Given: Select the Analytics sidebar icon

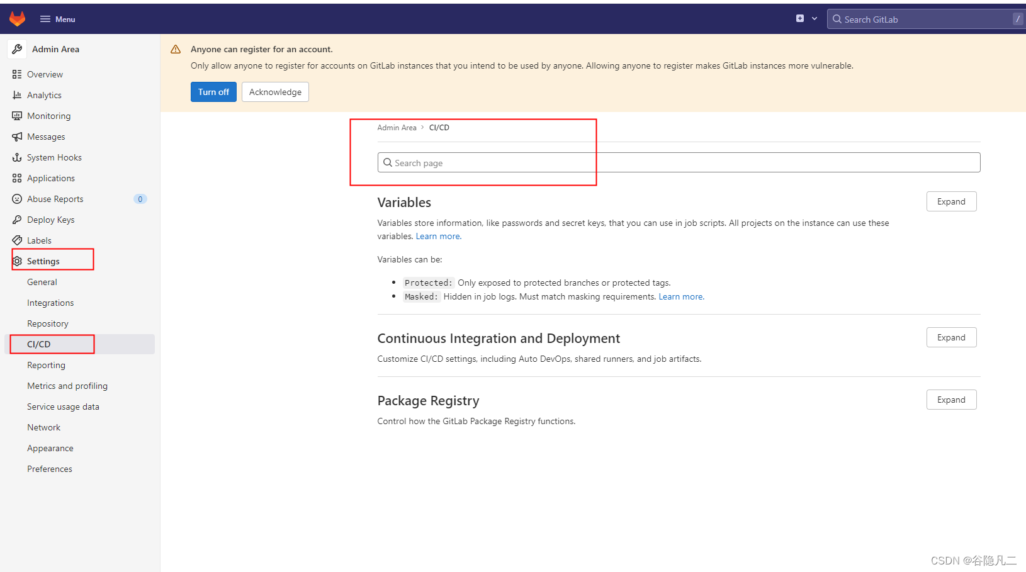Looking at the screenshot, I should click(16, 94).
